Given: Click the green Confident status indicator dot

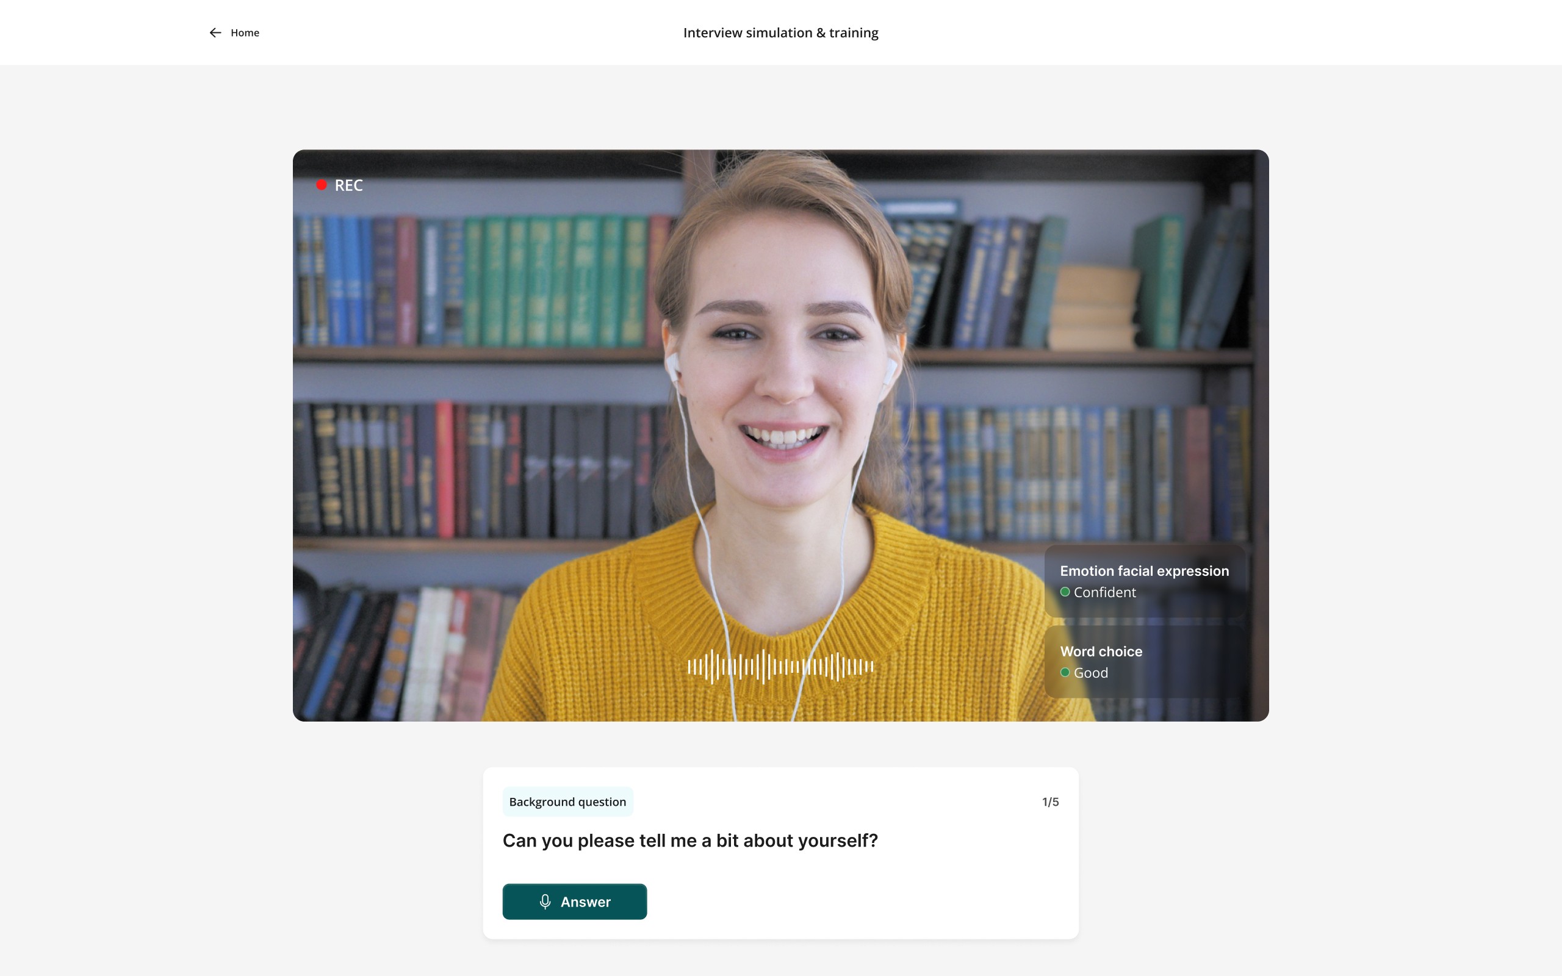Looking at the screenshot, I should click(1063, 592).
